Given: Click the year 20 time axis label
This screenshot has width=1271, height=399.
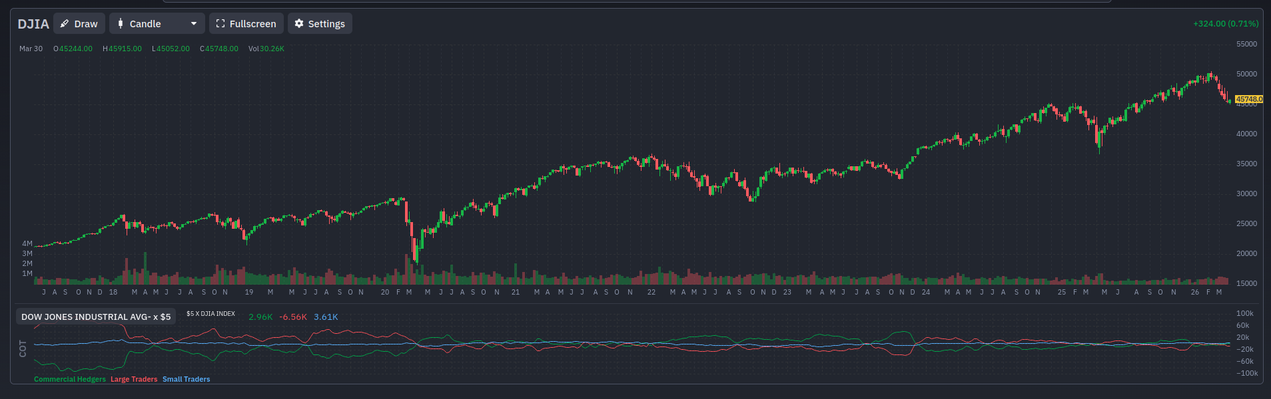Looking at the screenshot, I should (385, 292).
